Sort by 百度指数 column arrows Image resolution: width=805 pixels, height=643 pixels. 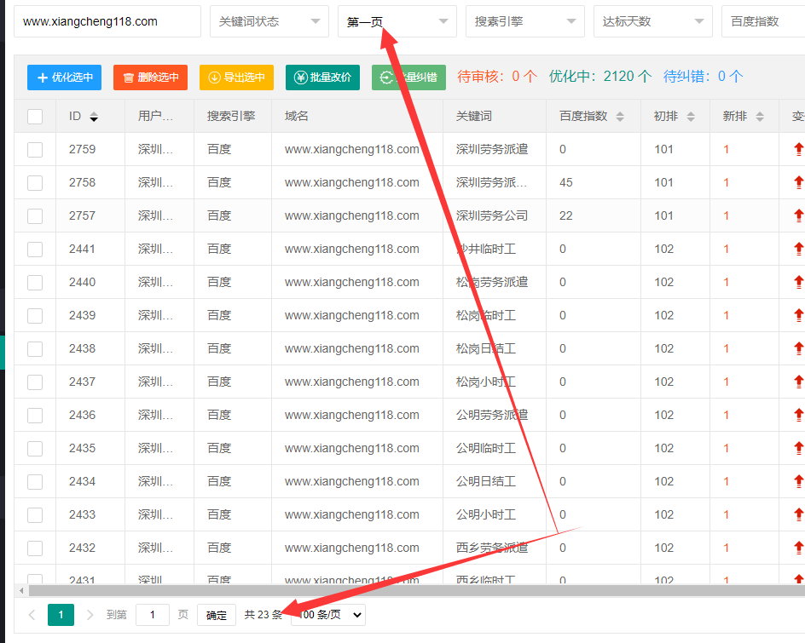(x=620, y=117)
